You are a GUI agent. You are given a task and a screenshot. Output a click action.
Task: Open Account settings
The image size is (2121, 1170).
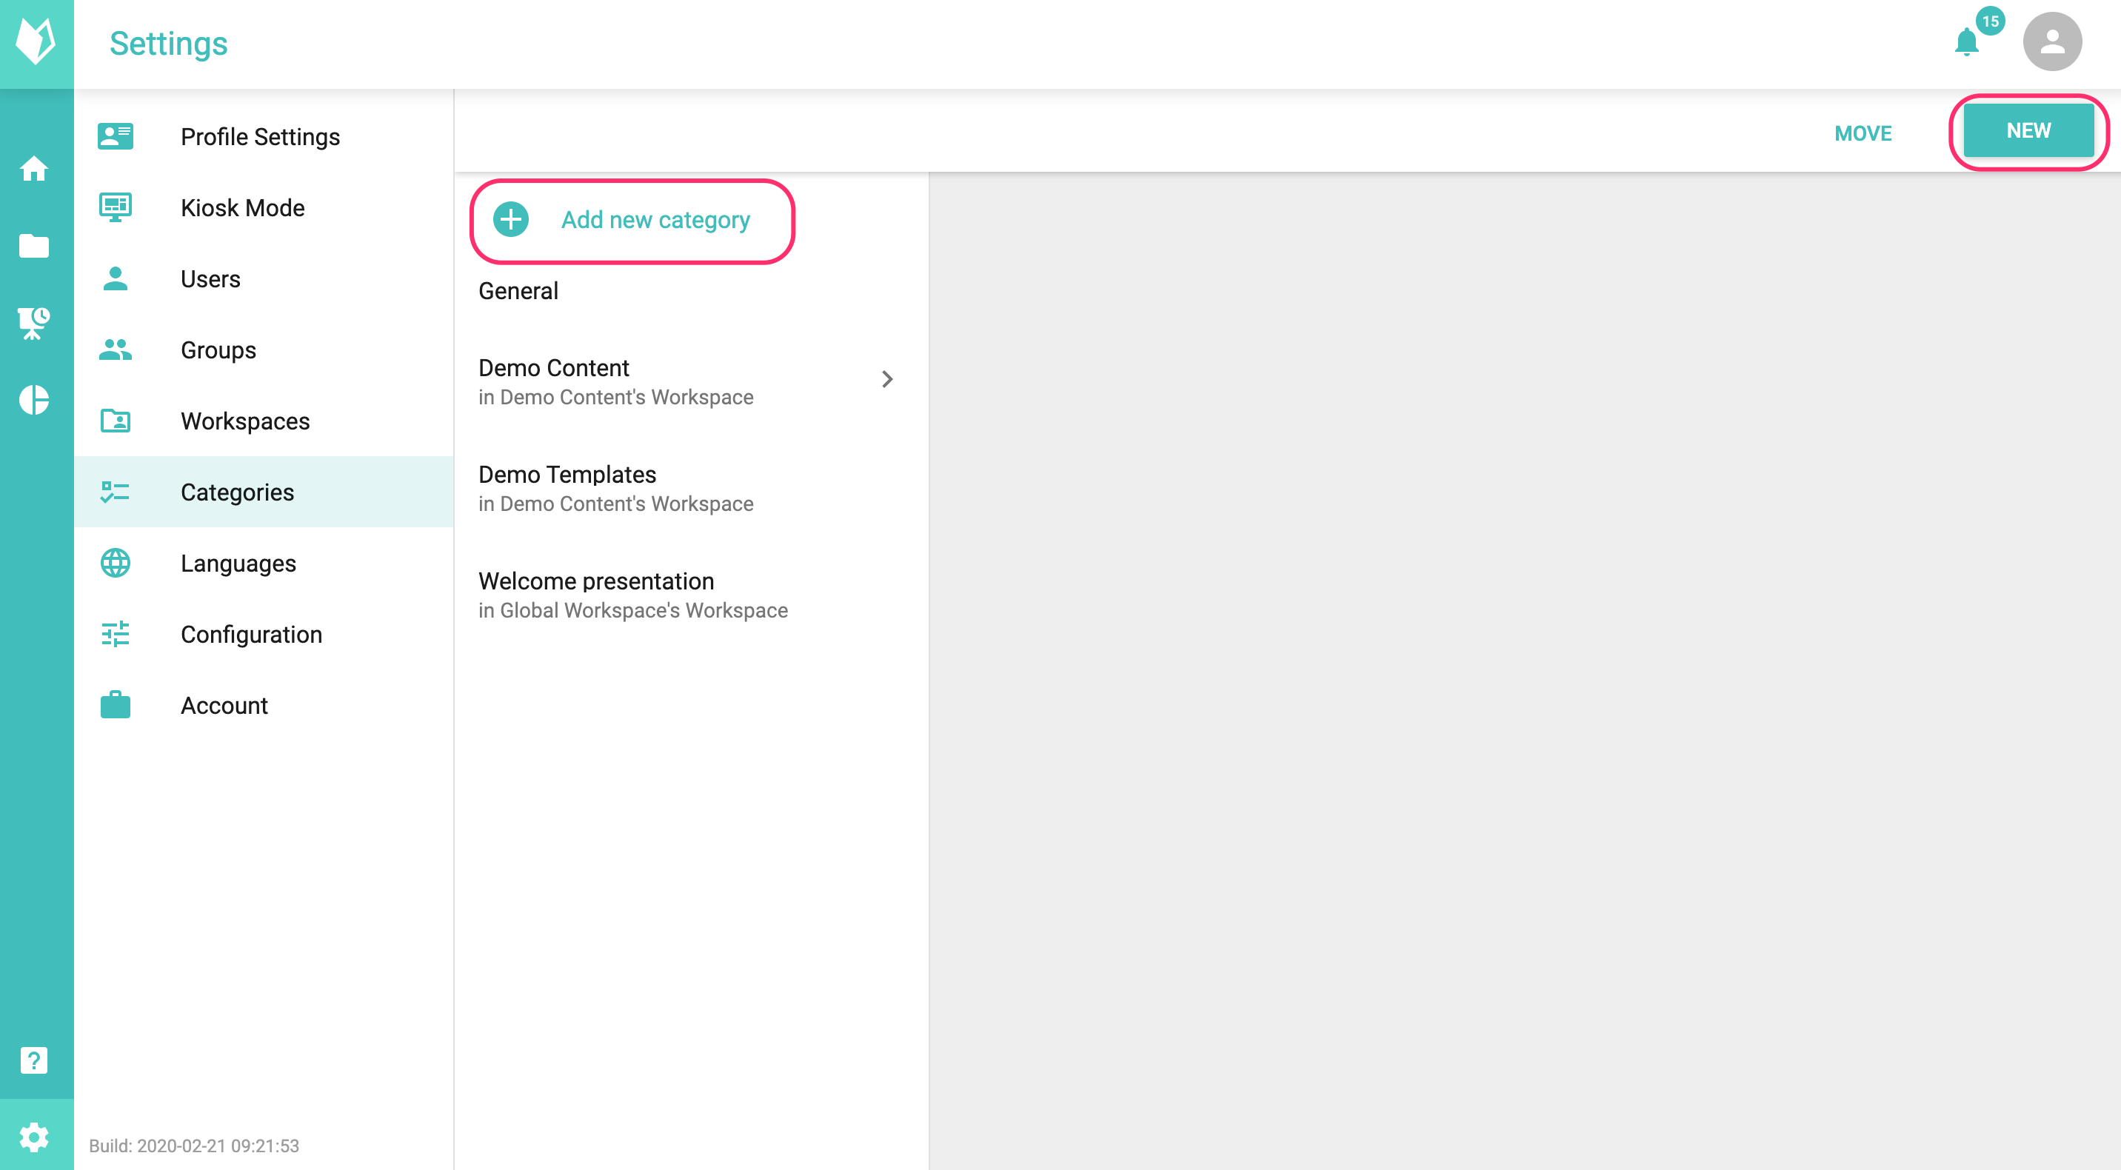(264, 705)
